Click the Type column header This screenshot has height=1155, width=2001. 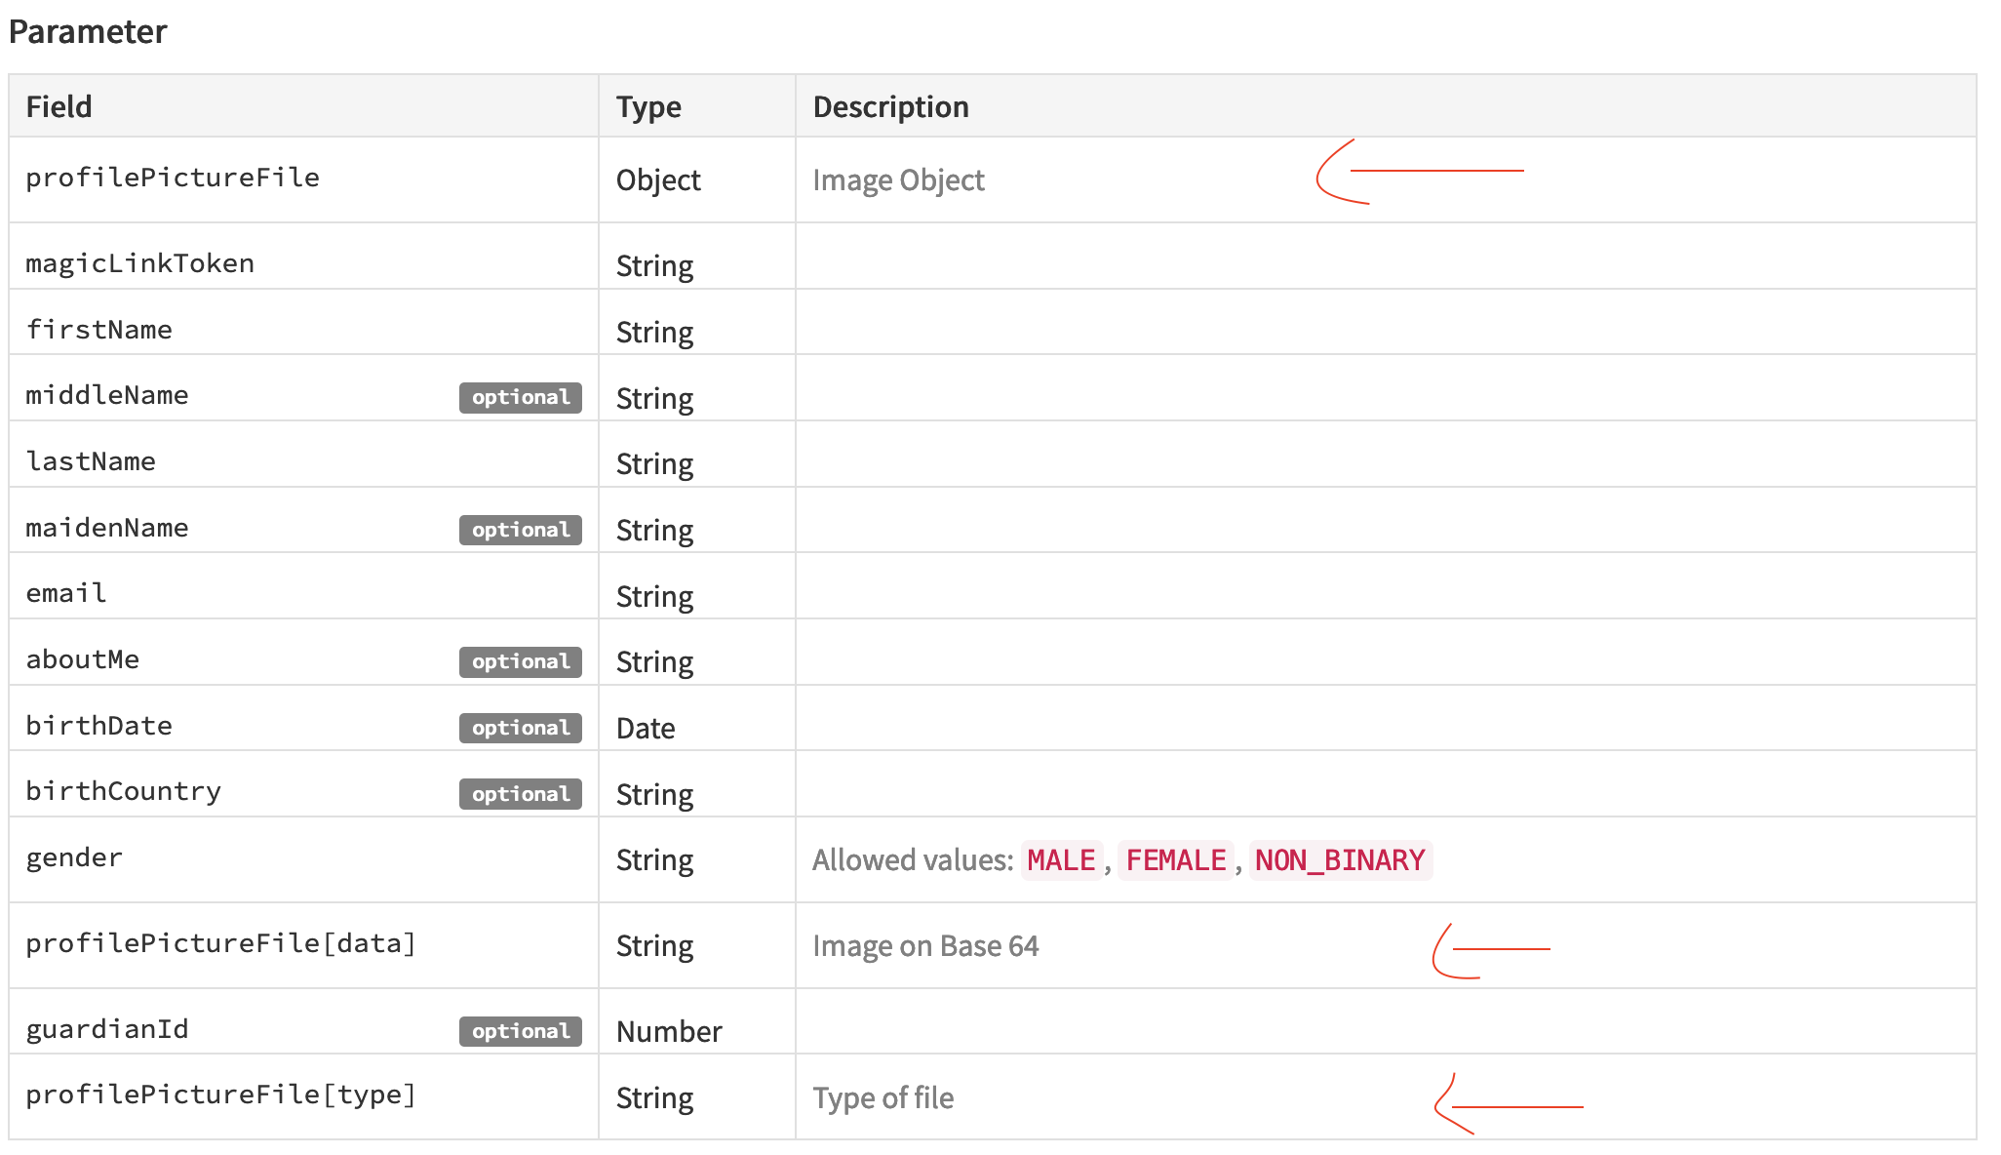(648, 106)
